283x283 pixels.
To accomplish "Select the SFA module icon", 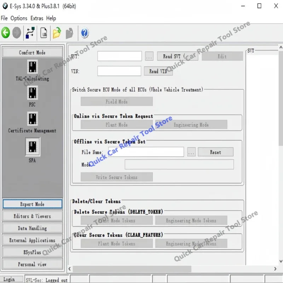I will pos(33,147).
